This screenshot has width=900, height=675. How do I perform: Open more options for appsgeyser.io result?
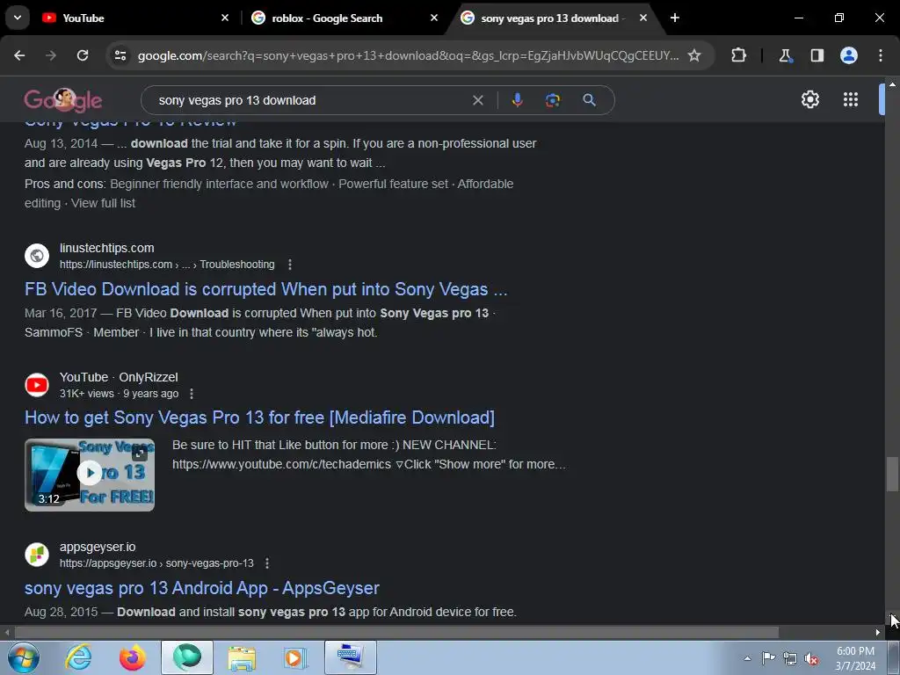(x=267, y=563)
